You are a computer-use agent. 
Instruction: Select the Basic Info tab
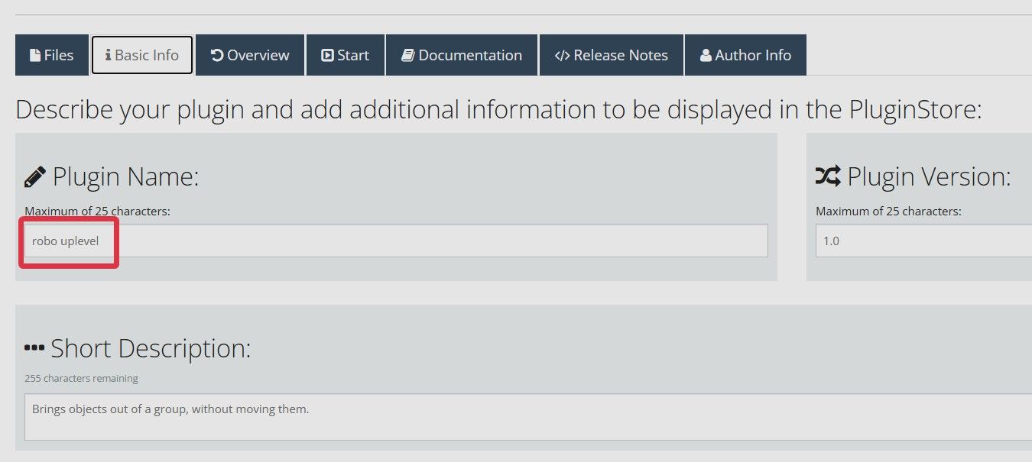[x=142, y=55]
